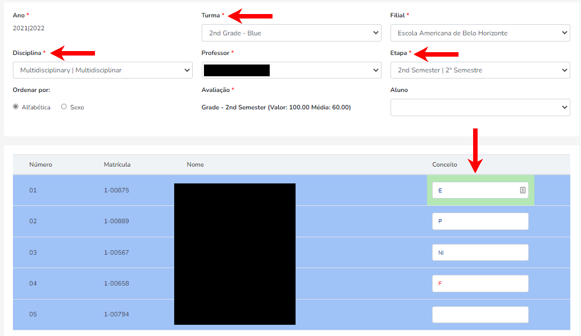Click row number 01
The width and height of the screenshot is (581, 336).
tap(33, 190)
